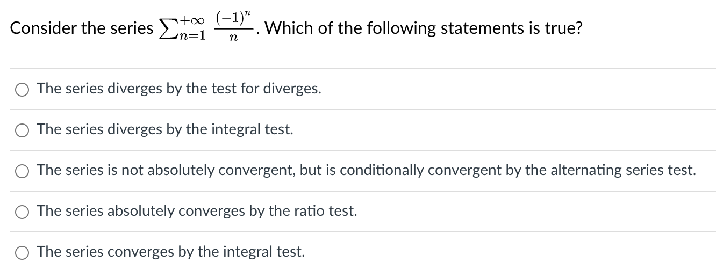The width and height of the screenshot is (716, 277).
Task: Click the 'Consider the series' question text
Action: pos(81,28)
